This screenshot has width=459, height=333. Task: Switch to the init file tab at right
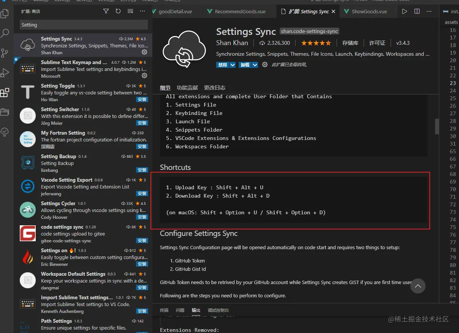coord(450,11)
